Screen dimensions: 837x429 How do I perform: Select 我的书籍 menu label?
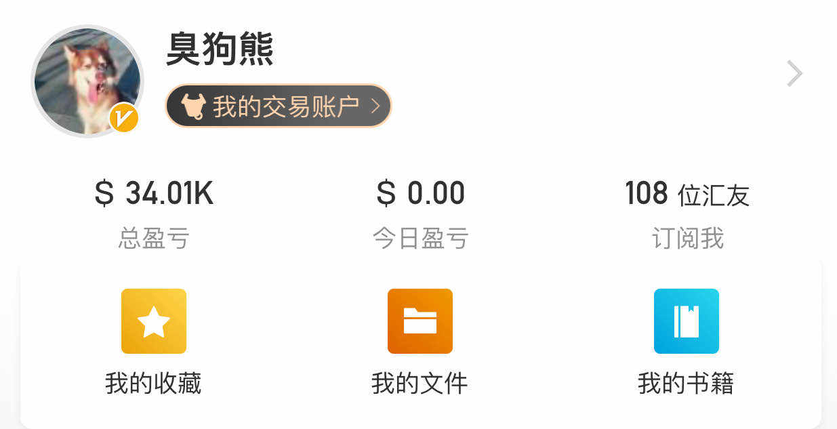click(686, 384)
